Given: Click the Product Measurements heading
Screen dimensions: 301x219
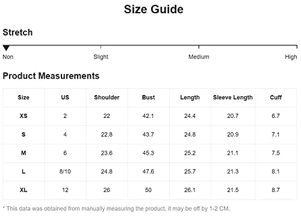Looking at the screenshot, I should [x=51, y=76].
